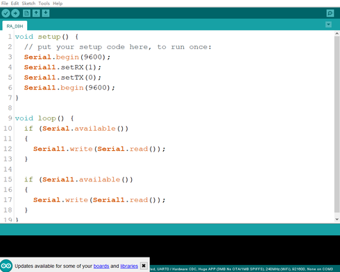Expand the tab options dropdown arrow

tap(328, 24)
